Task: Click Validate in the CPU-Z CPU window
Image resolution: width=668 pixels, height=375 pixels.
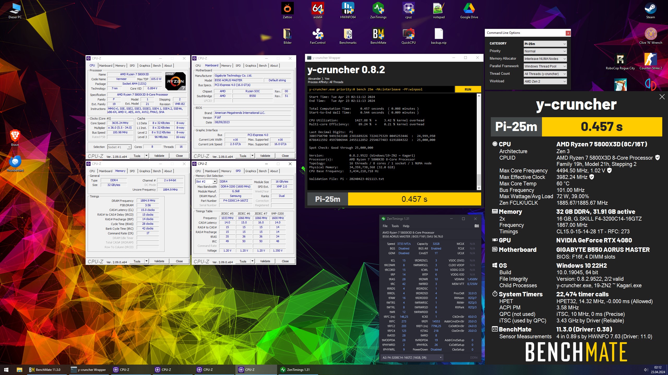Action: coord(159,156)
